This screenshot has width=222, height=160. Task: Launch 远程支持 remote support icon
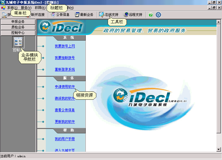[126, 15]
